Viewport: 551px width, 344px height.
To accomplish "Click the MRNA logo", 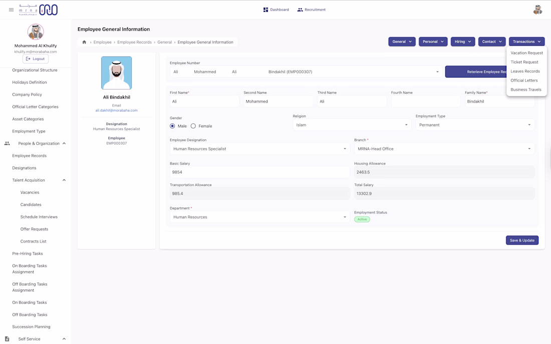I will click(x=38, y=10).
